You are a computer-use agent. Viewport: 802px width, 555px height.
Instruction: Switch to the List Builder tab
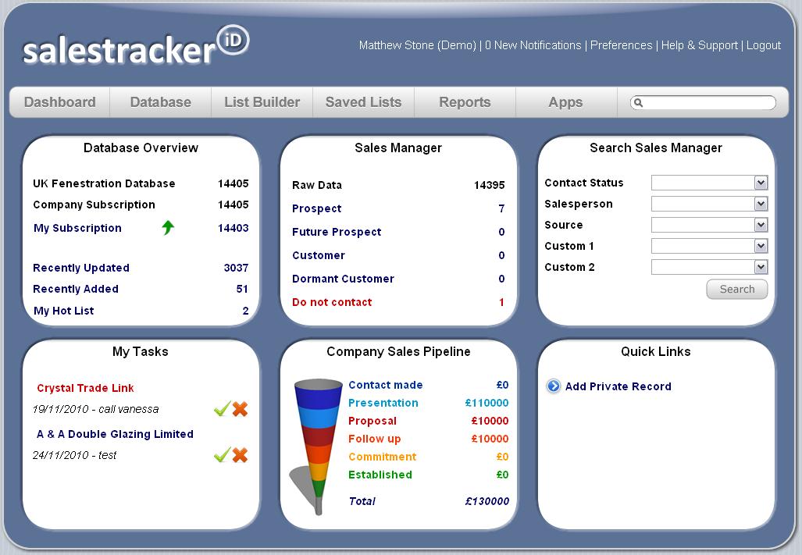(x=262, y=102)
